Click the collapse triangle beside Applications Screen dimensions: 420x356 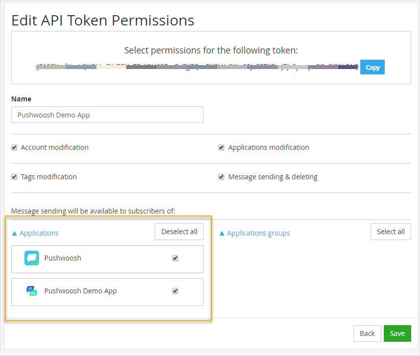15,233
